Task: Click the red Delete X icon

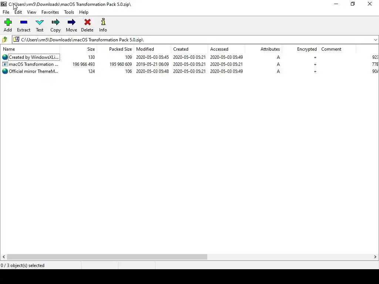Action: (87, 22)
